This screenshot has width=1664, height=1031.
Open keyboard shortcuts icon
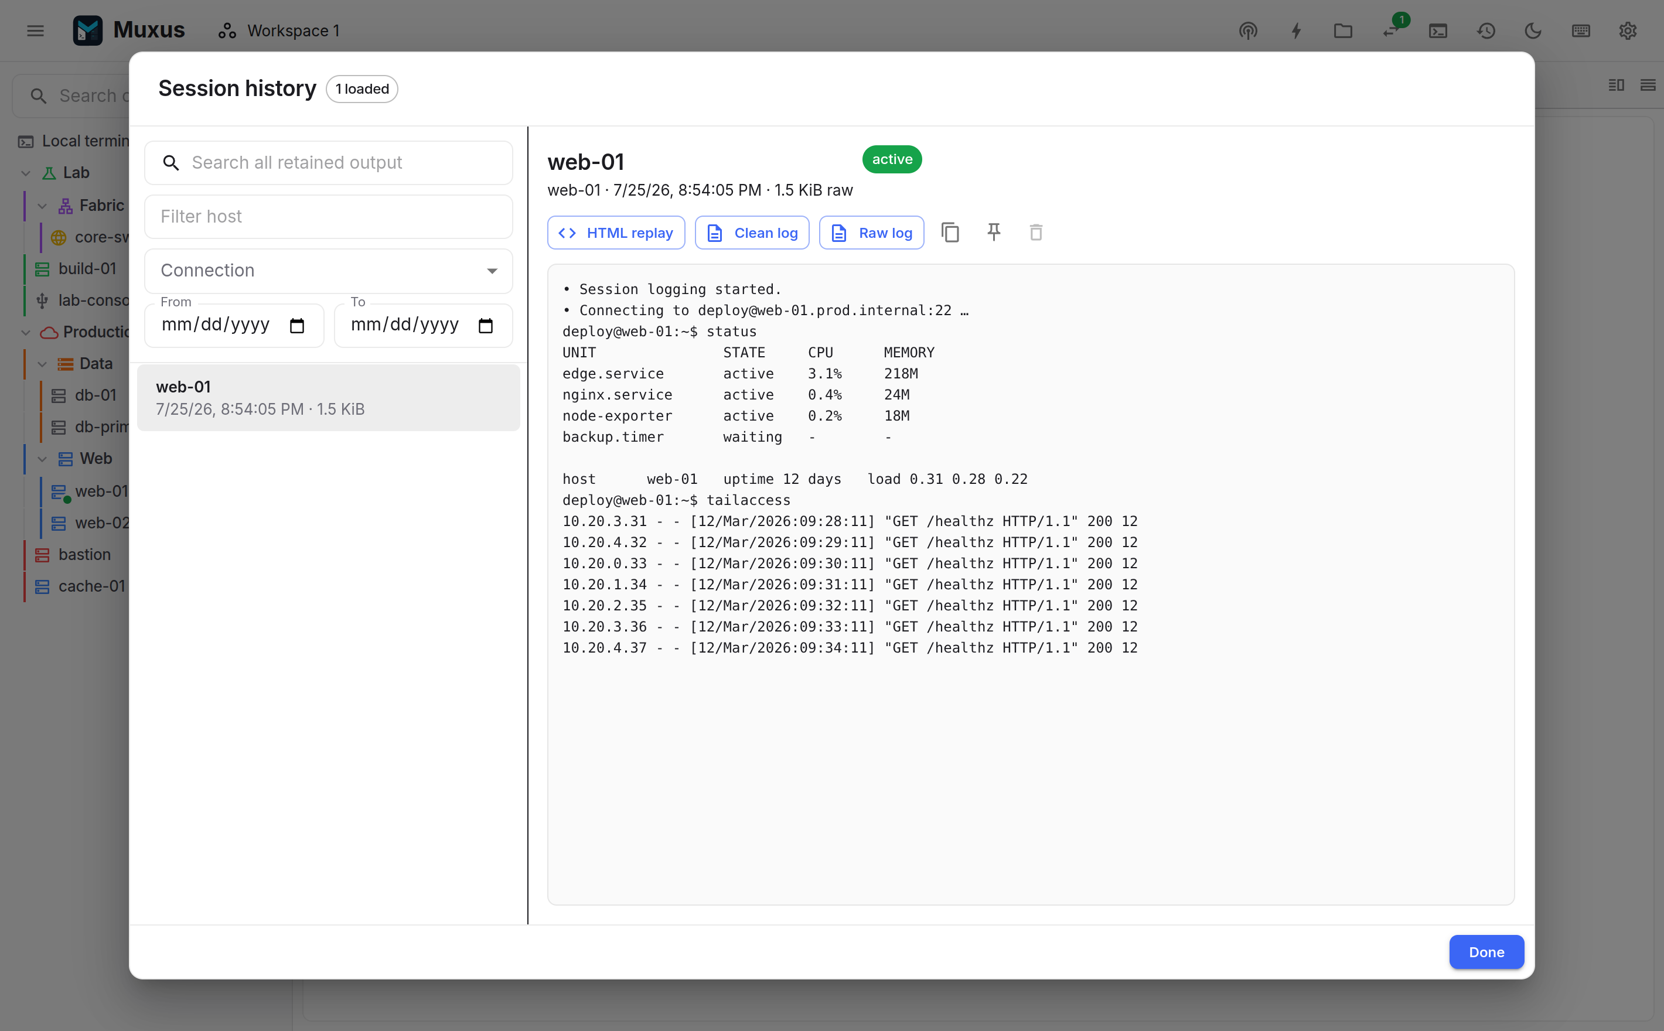pyautogui.click(x=1581, y=30)
